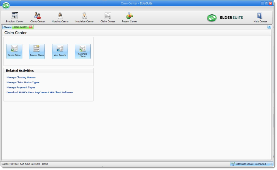Open the Nutrition Center
Viewport: 277px width, 170px height.
[x=85, y=18]
